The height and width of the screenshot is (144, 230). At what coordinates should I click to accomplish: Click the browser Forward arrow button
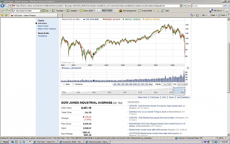(7, 6)
